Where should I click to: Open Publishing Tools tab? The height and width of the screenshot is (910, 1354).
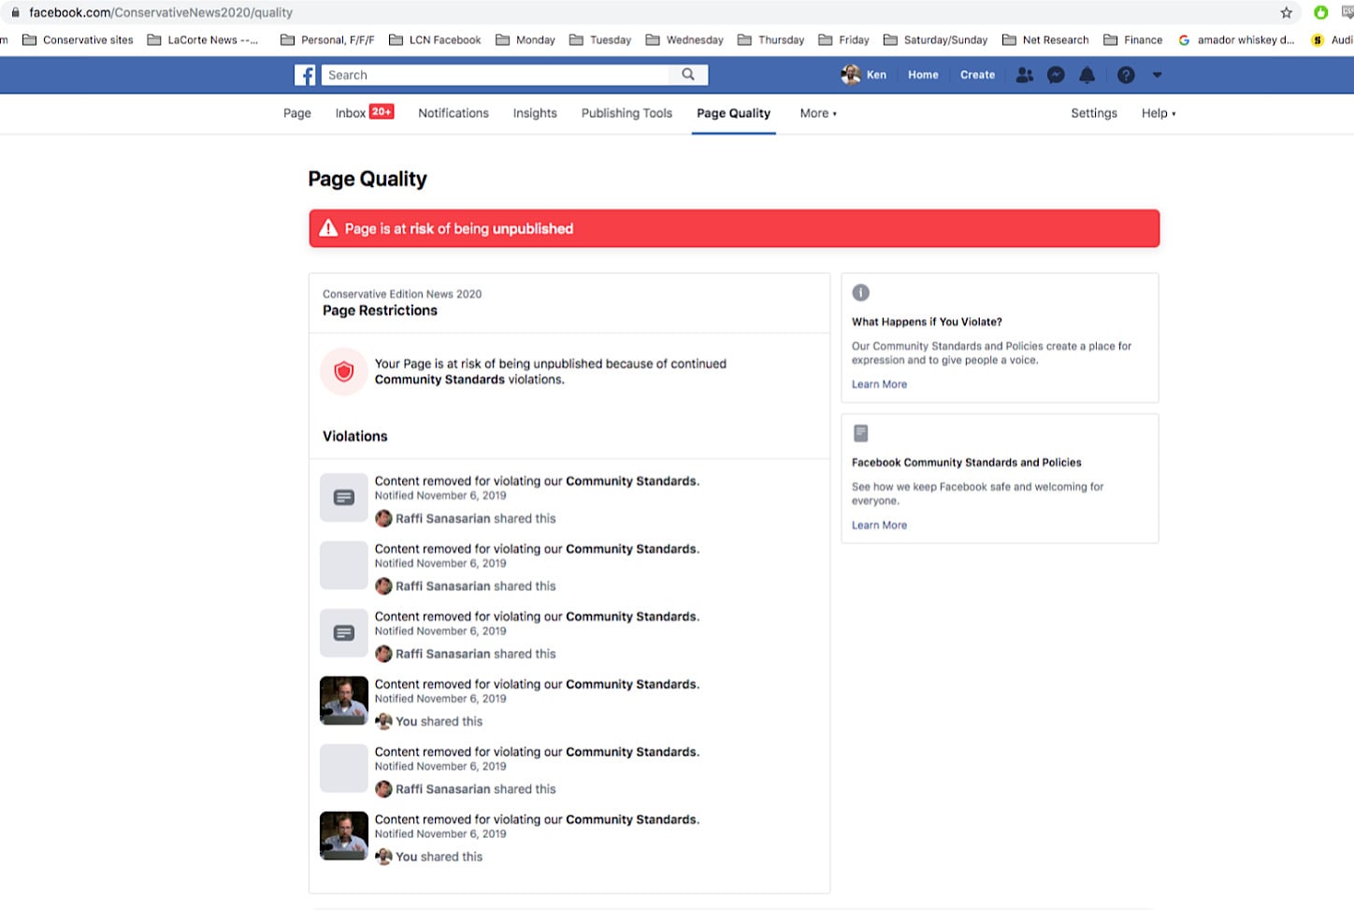[x=627, y=113]
